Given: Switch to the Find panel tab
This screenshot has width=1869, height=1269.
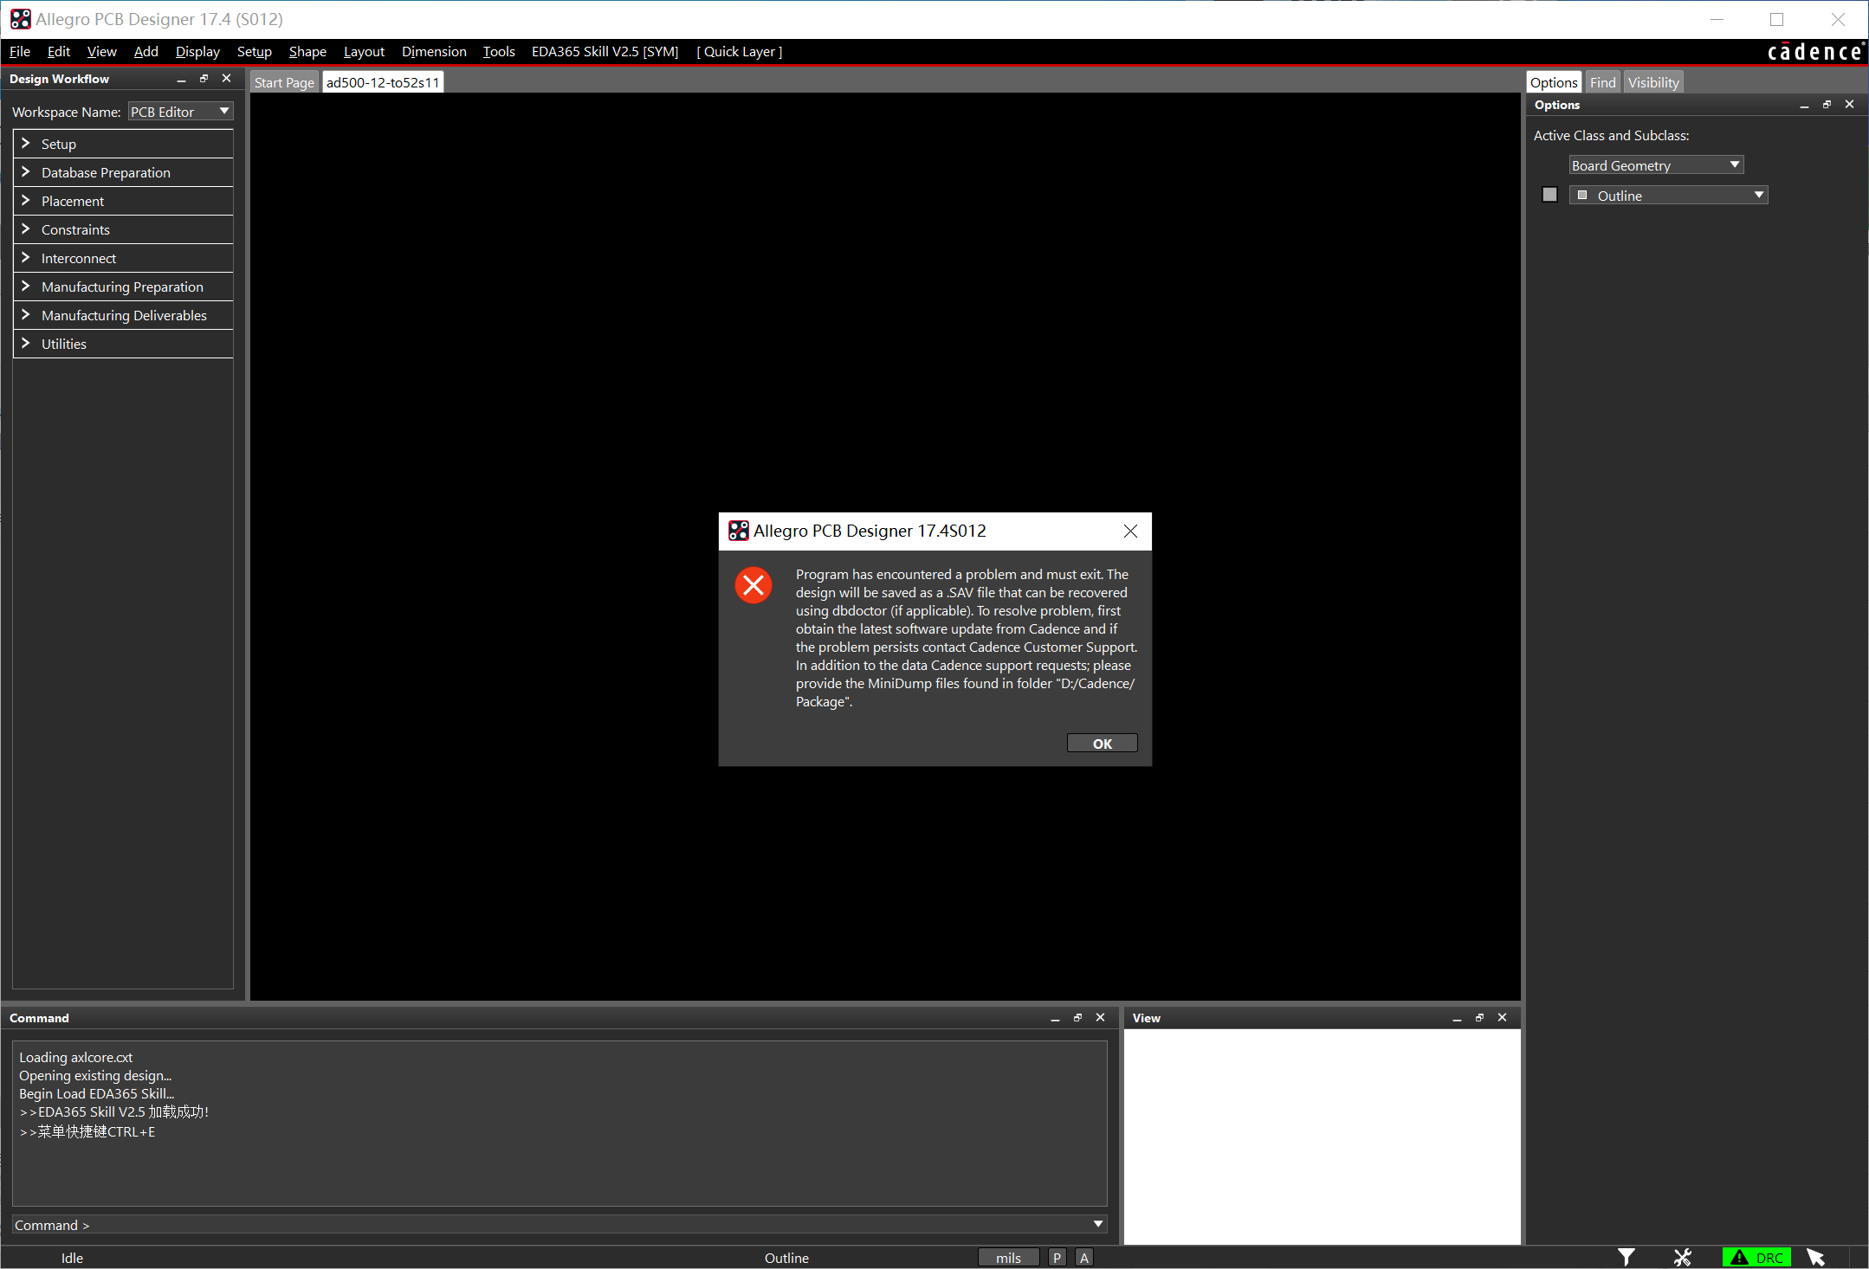Looking at the screenshot, I should 1602,82.
